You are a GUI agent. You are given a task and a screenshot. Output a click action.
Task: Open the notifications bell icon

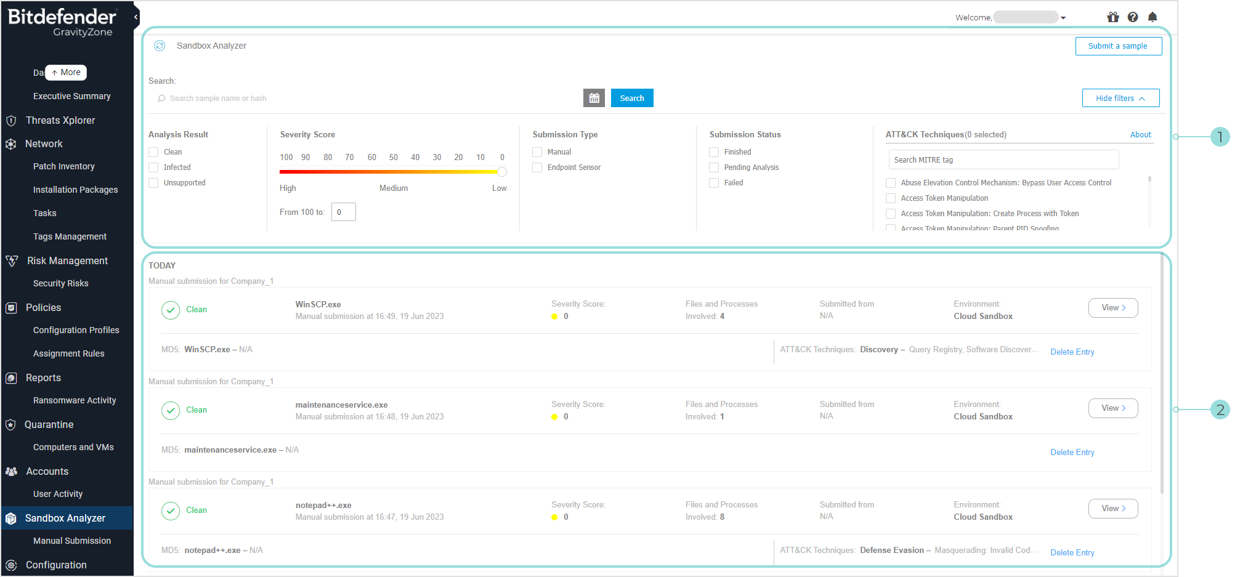(1152, 17)
